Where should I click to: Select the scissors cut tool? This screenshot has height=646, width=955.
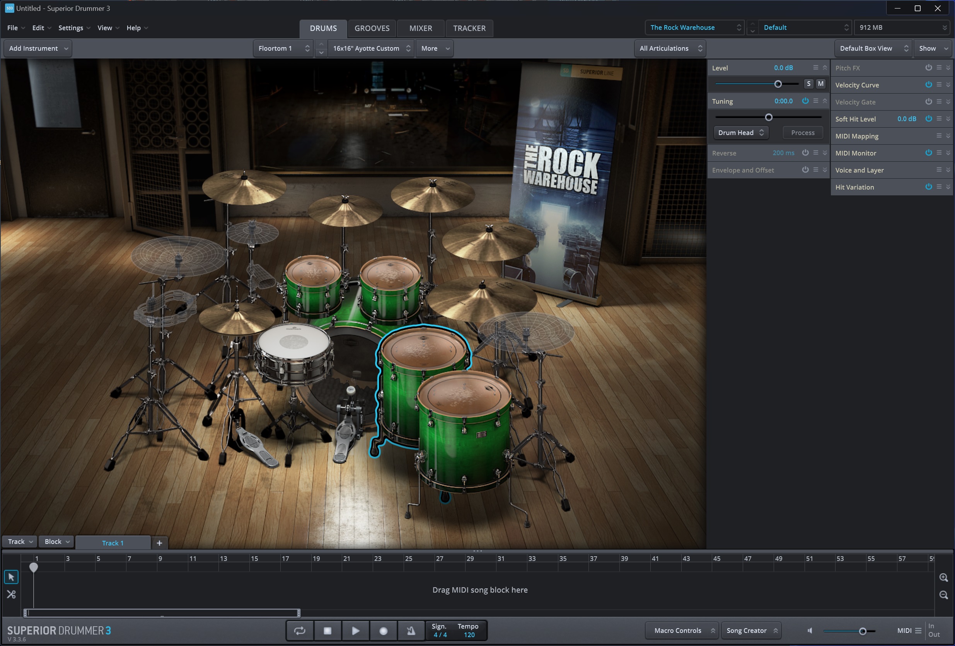tap(11, 595)
